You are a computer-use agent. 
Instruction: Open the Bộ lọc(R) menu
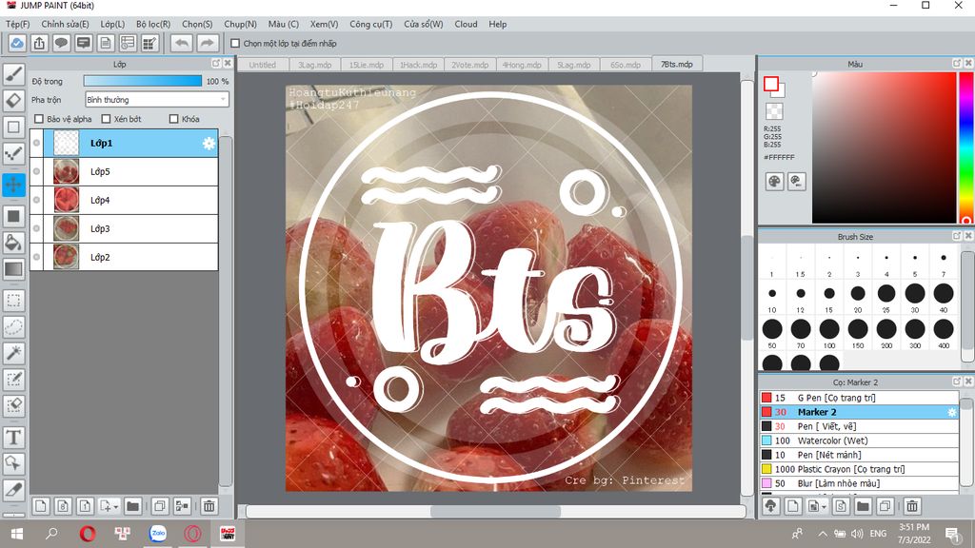(153, 24)
